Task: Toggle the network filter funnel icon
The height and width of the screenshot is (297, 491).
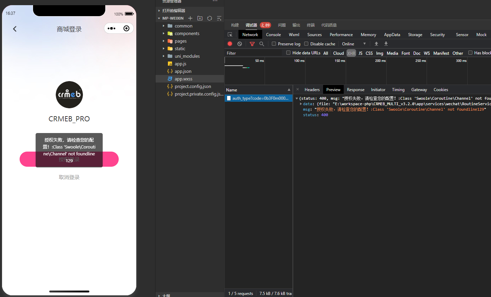Action: click(x=252, y=44)
